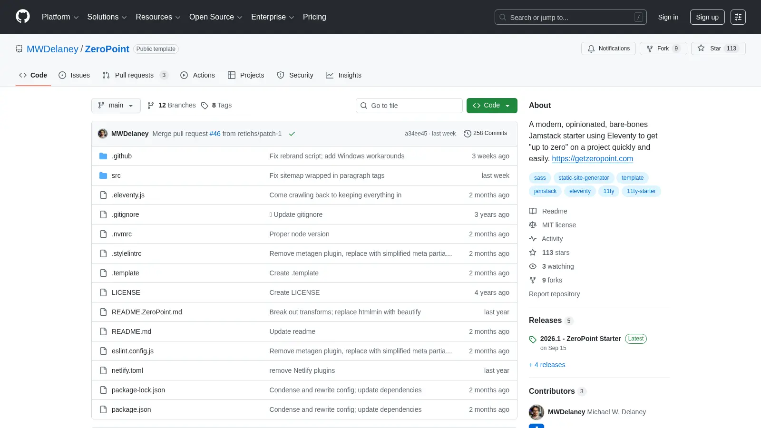Click the Notifications bell icon
Image resolution: width=761 pixels, height=428 pixels.
click(x=591, y=49)
